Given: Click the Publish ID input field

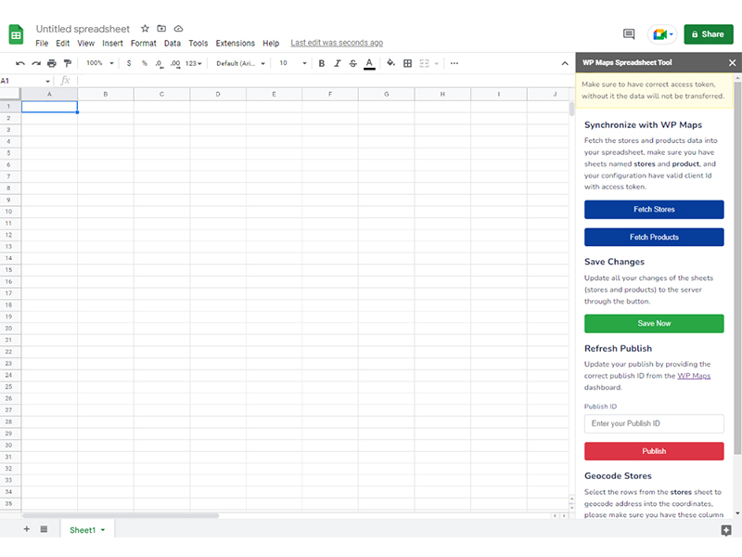Looking at the screenshot, I should pos(654,423).
